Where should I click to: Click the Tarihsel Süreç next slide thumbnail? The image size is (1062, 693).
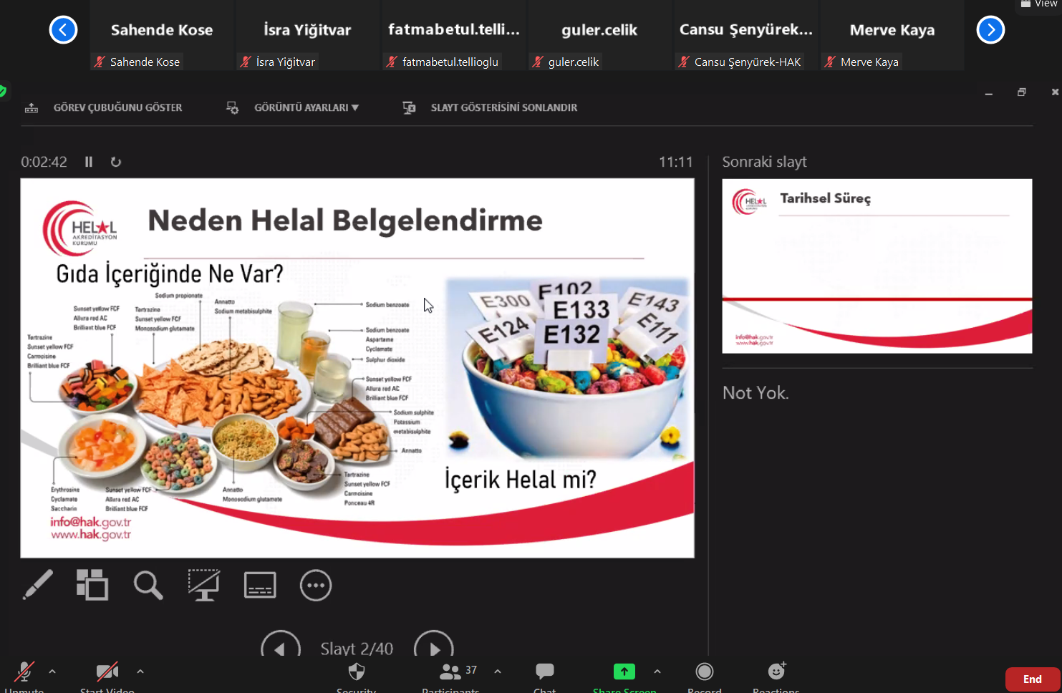point(877,266)
